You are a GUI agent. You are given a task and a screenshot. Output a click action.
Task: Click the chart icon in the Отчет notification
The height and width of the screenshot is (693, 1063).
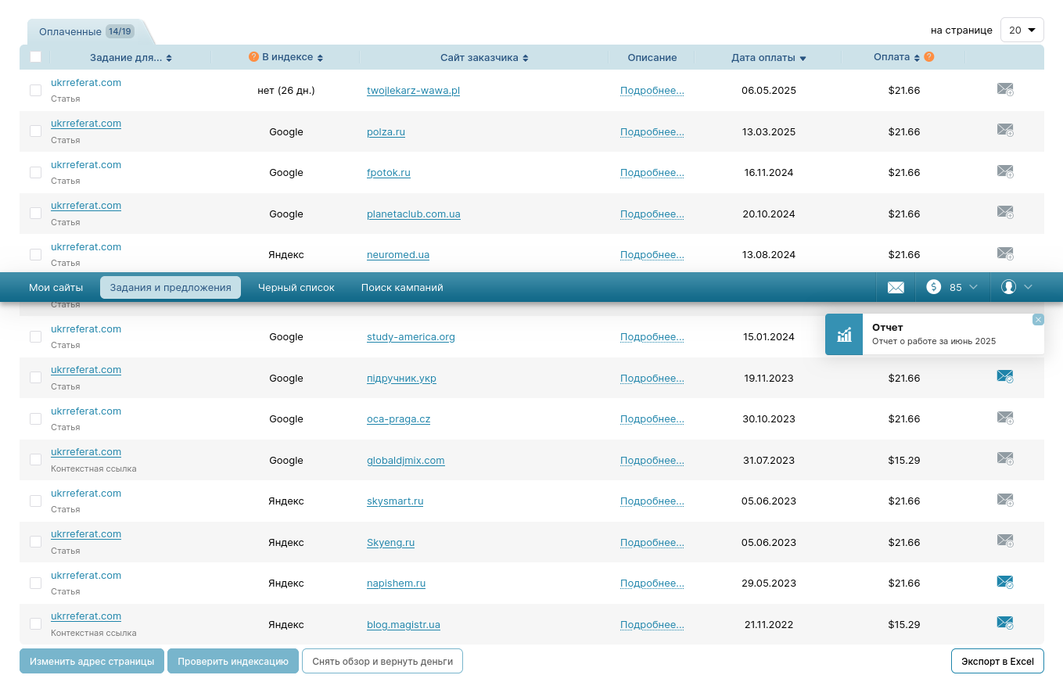click(x=844, y=334)
